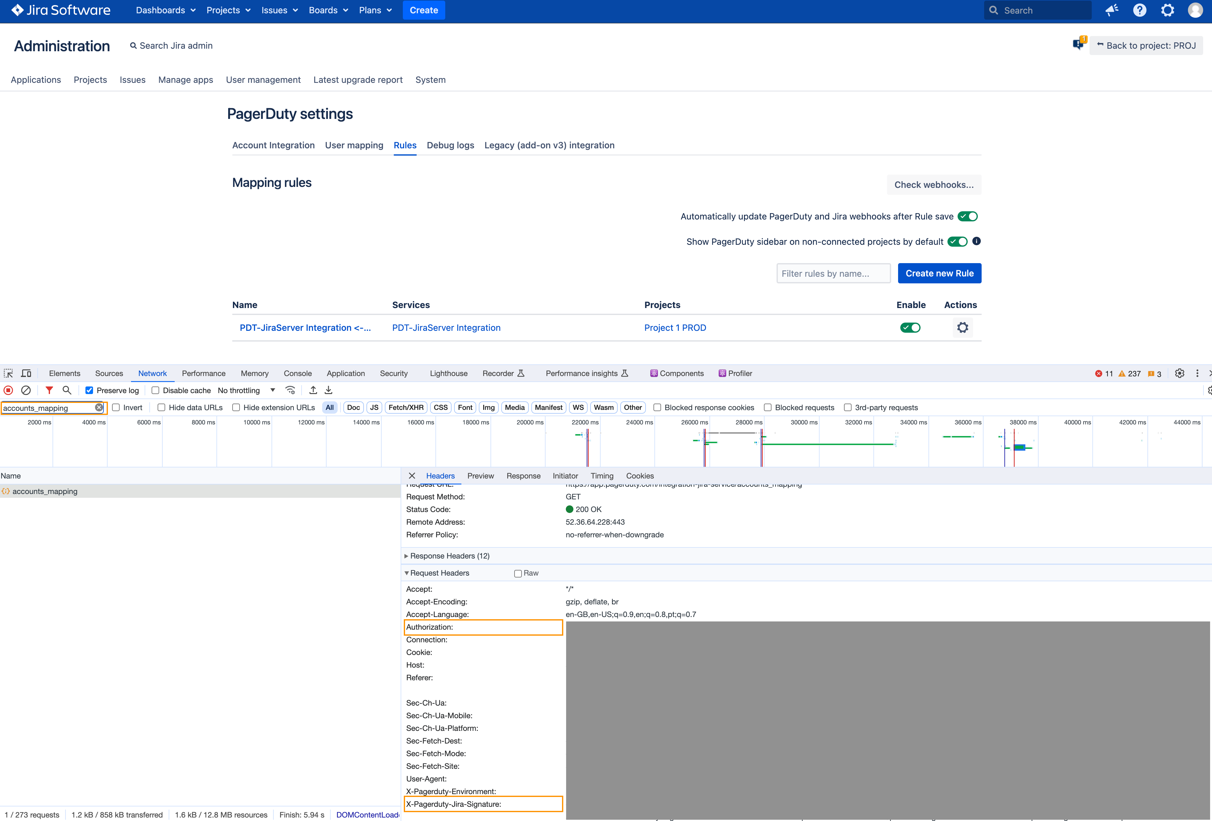
Task: Click the info icon beside sidebar default setting
Action: click(977, 241)
